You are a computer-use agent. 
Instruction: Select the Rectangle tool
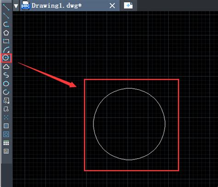point(6,41)
